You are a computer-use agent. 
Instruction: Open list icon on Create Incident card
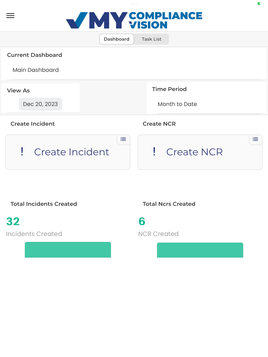[123, 139]
